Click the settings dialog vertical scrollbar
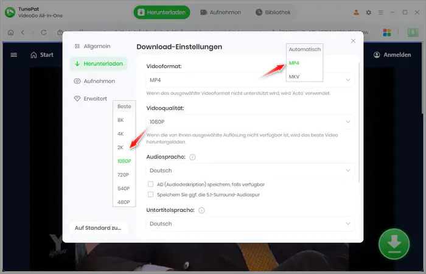Viewport: 426px width, 274px height. [x=359, y=122]
